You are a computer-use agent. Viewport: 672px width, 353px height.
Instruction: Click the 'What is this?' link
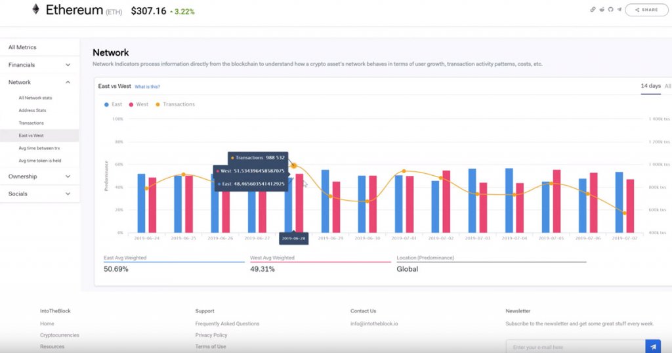tap(147, 87)
